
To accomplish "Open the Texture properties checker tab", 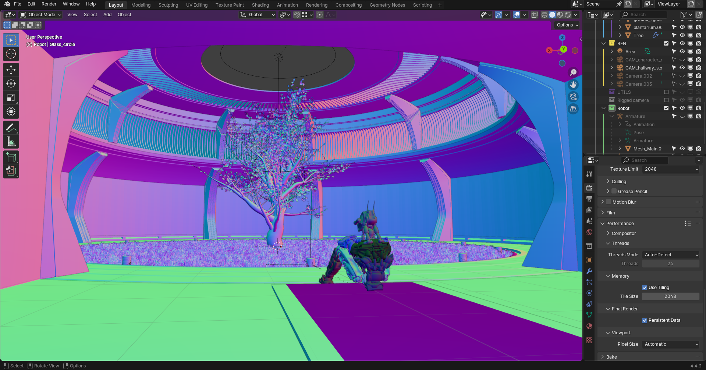I will (589, 340).
